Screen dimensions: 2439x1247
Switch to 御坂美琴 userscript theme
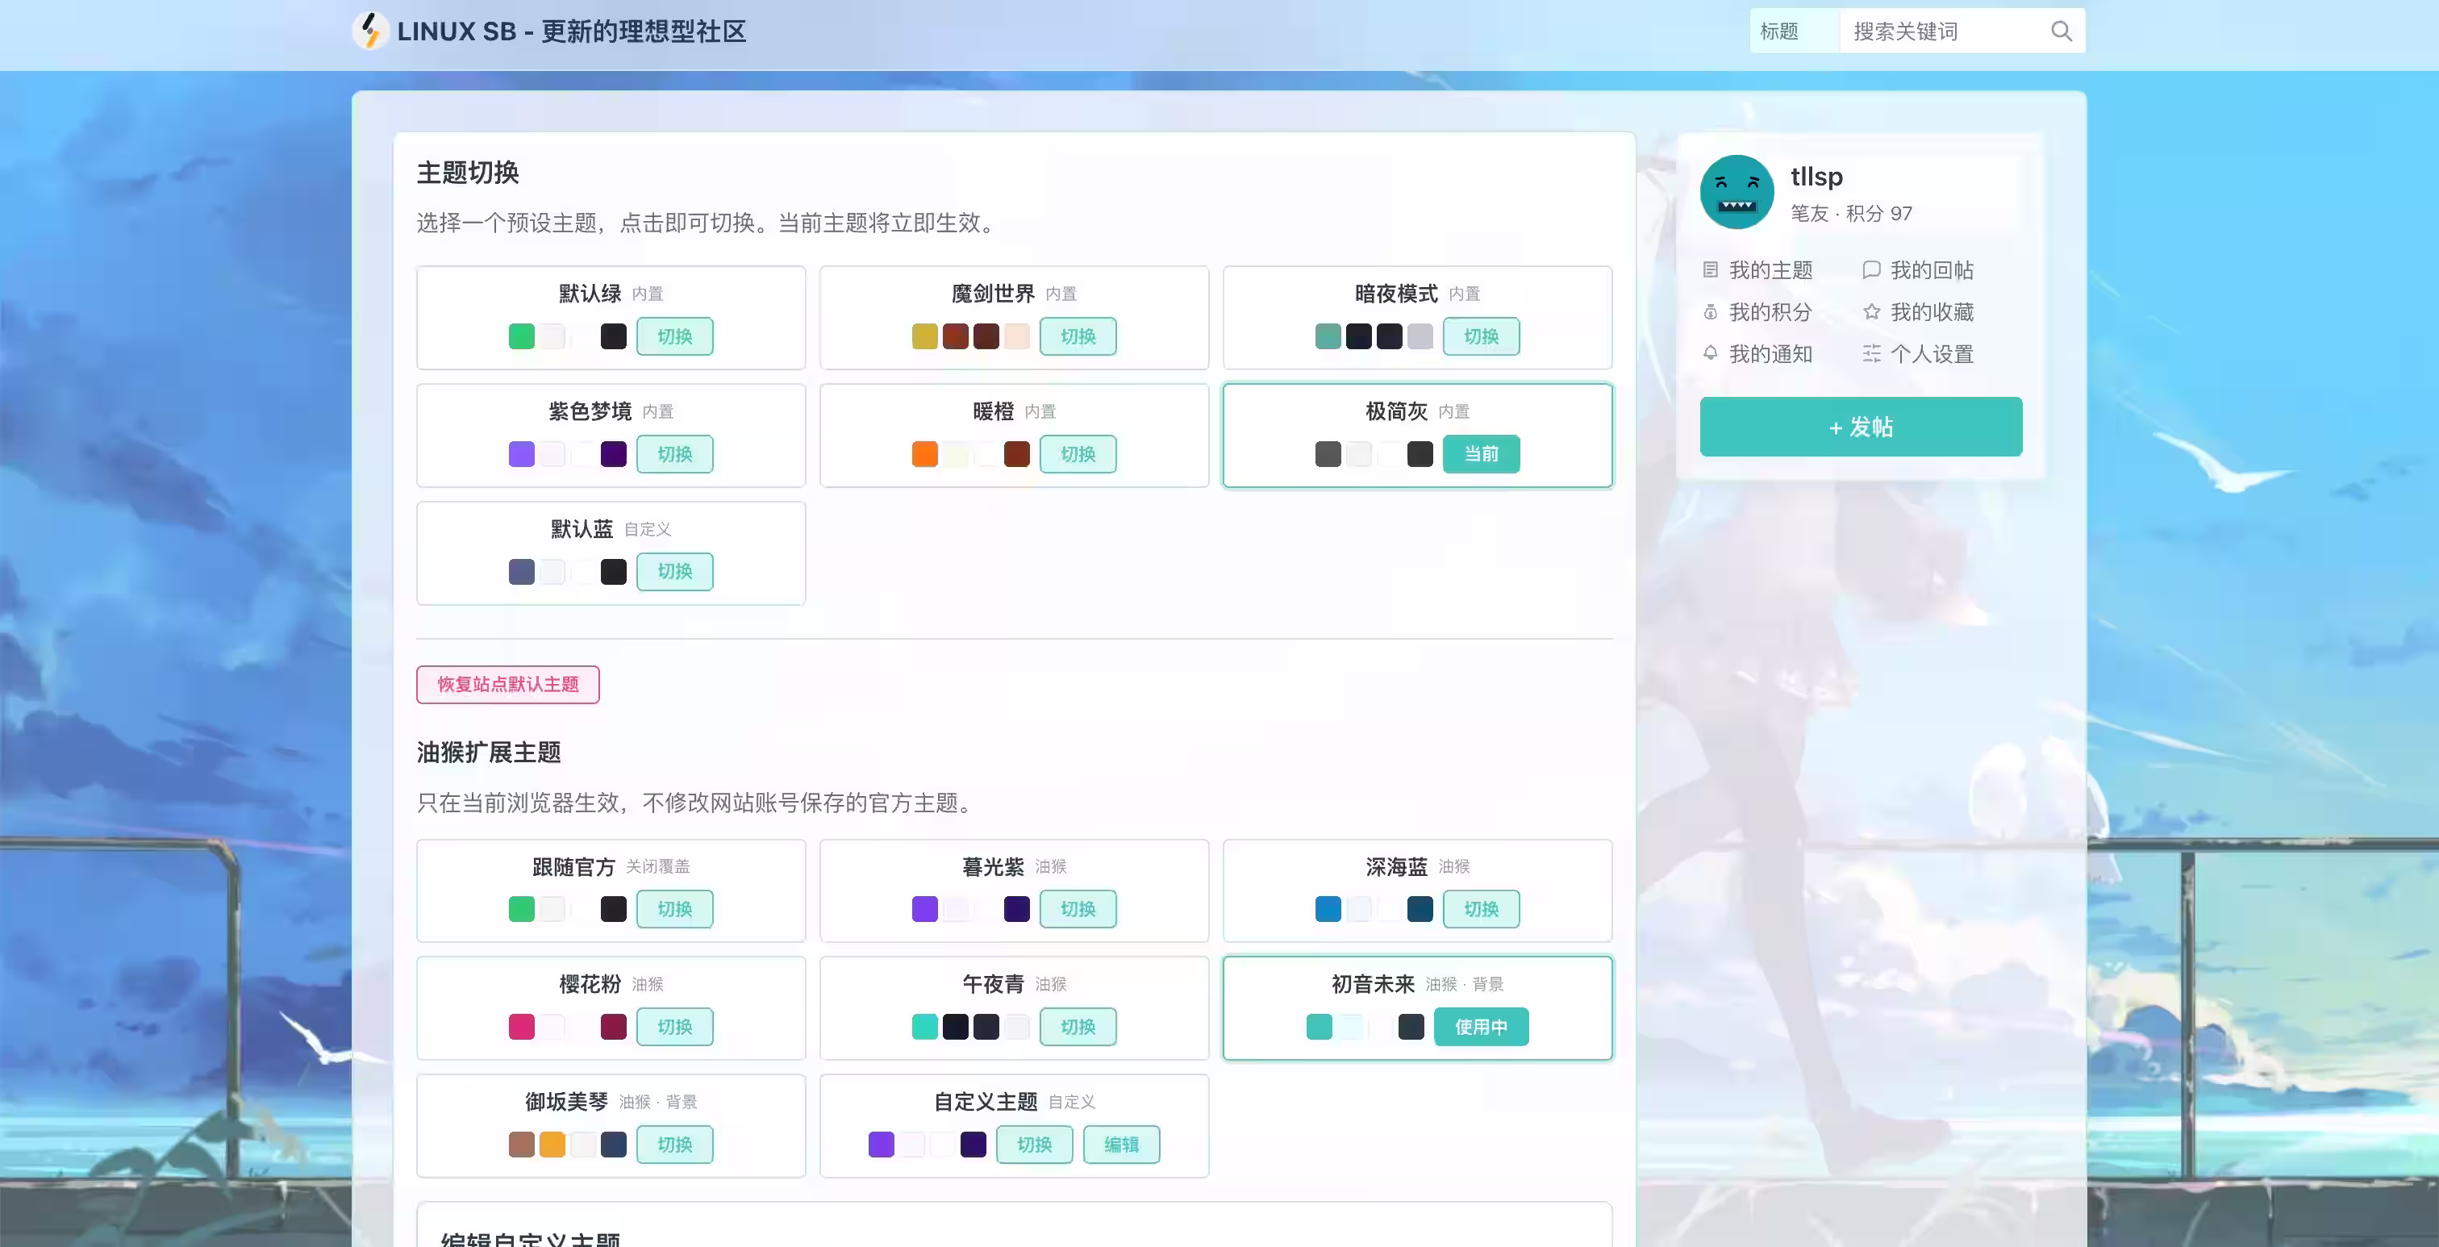click(x=674, y=1144)
